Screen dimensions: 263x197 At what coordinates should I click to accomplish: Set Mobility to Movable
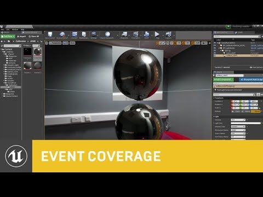tap(256, 111)
